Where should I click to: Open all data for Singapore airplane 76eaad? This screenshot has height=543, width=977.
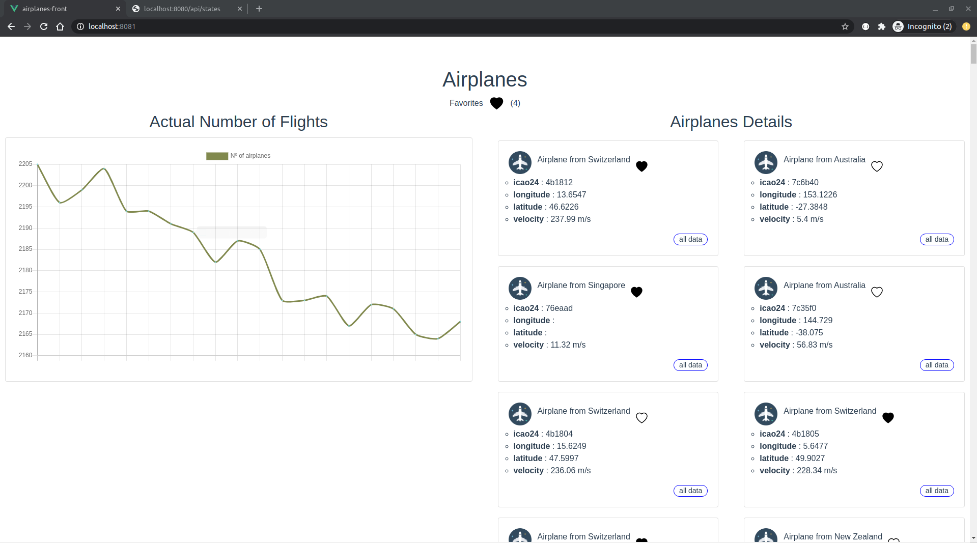pos(690,365)
